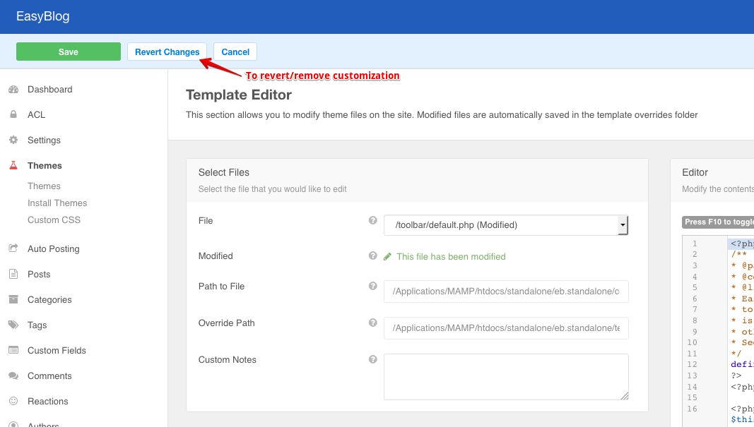Image resolution: width=754 pixels, height=427 pixels.
Task: Click the green Save button
Action: pyautogui.click(x=69, y=52)
